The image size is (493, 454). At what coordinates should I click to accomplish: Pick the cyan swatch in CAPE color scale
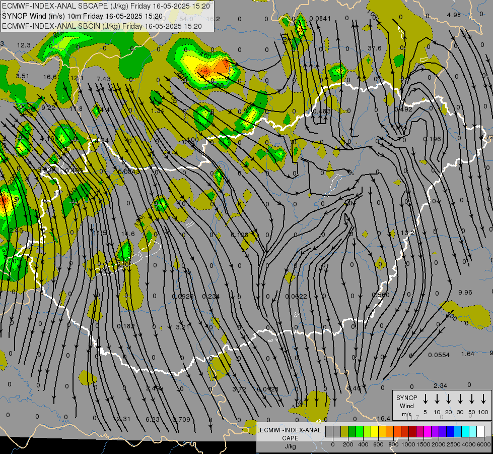pos(465,432)
